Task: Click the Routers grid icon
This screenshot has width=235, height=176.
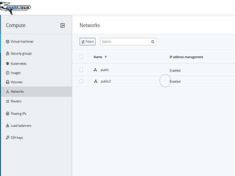Action: (x=8, y=101)
